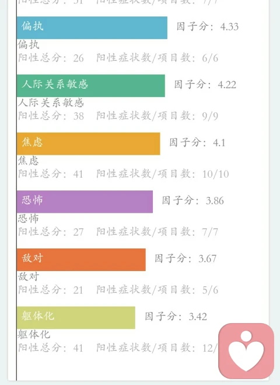The height and width of the screenshot is (385, 280).
Task: Tap the pink heart app icon
Action: click(246, 351)
